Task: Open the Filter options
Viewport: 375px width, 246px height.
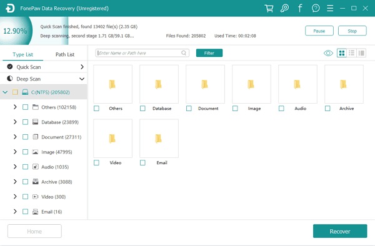Action: point(209,53)
